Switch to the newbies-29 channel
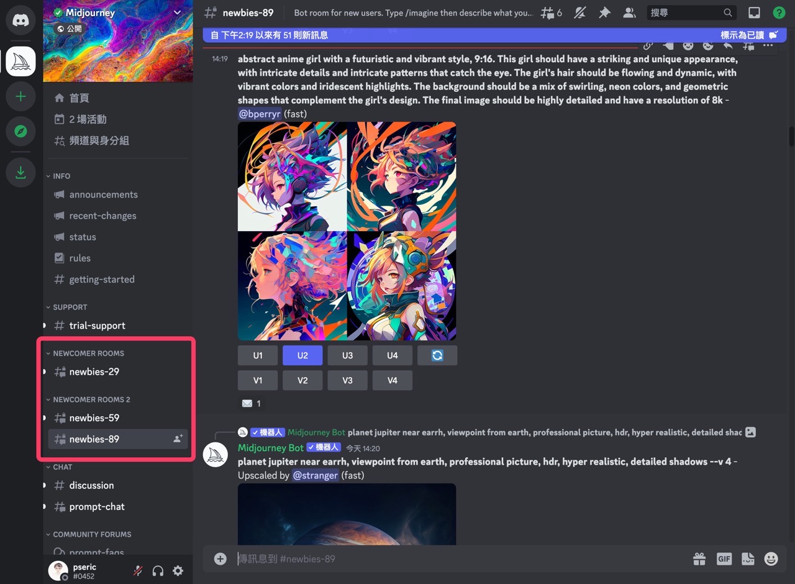This screenshot has width=795, height=584. pyautogui.click(x=118, y=372)
